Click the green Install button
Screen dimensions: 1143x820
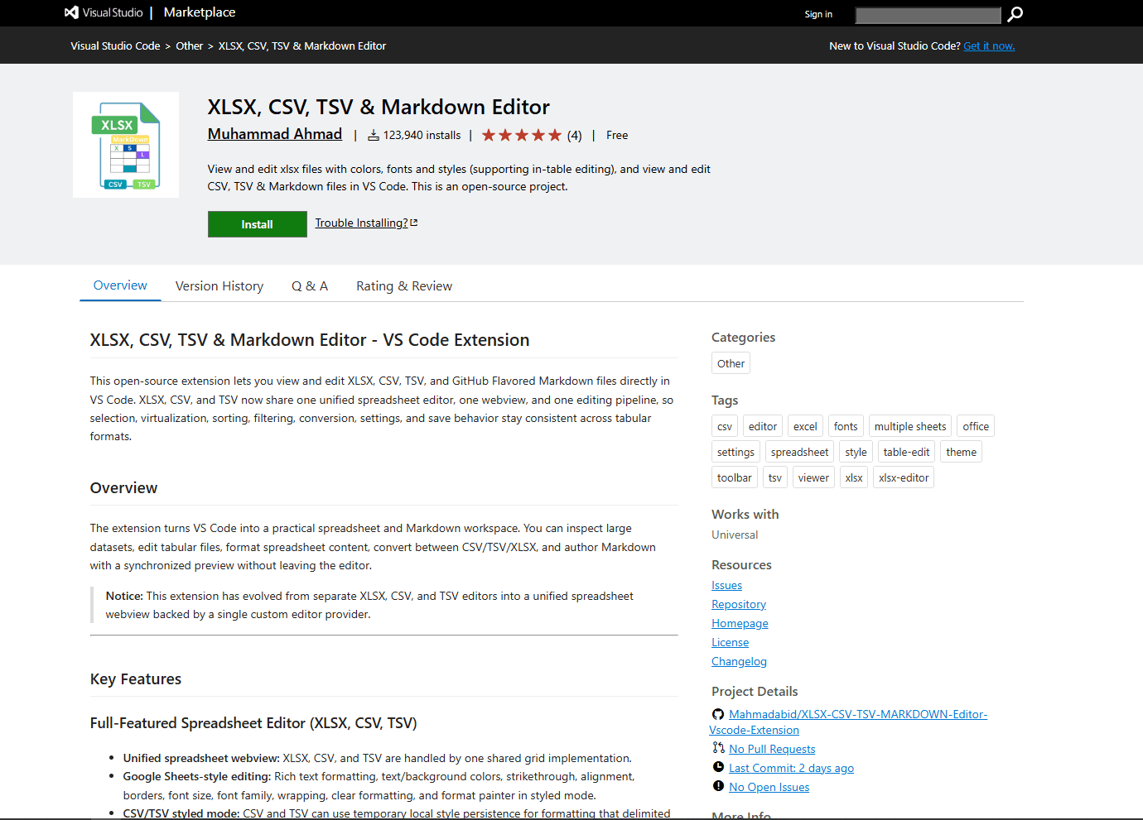257,224
